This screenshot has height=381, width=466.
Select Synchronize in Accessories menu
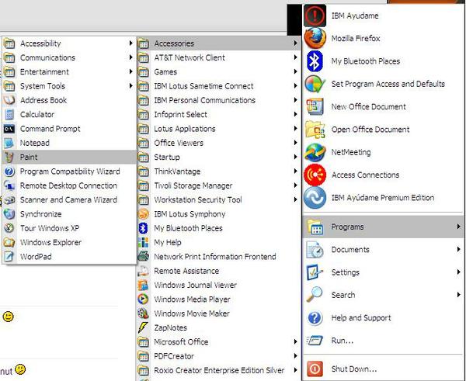69,214
